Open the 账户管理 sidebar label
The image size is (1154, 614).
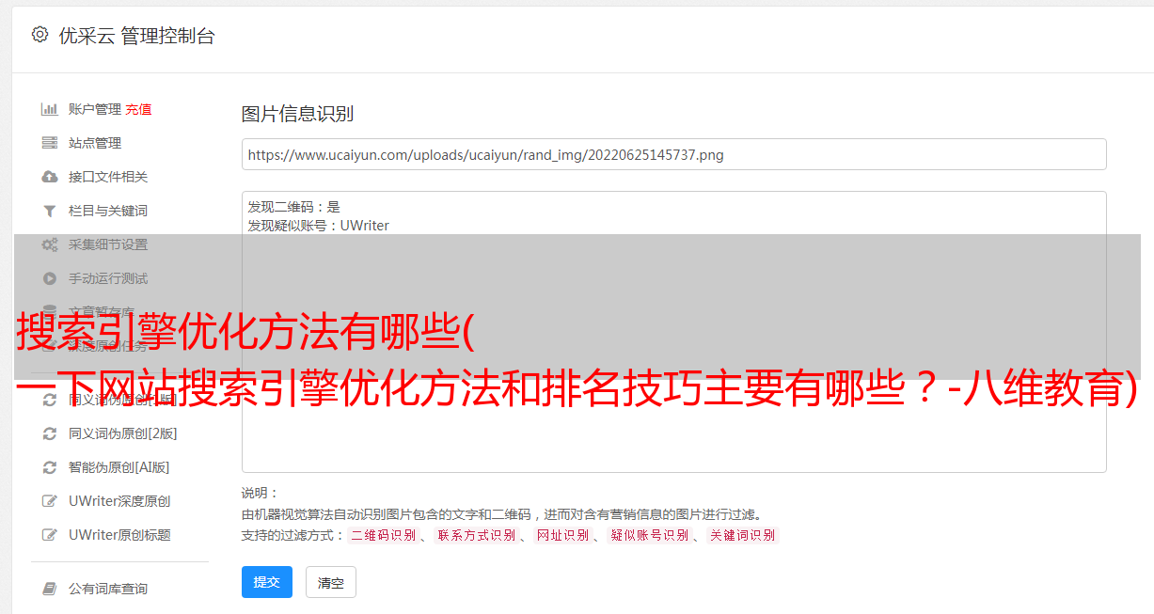click(x=95, y=109)
